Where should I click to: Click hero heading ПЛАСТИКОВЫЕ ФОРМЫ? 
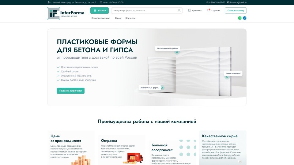tap(97, 42)
